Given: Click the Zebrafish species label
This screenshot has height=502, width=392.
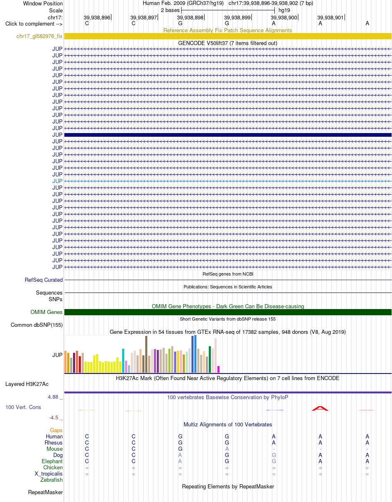Looking at the screenshot, I should [x=52, y=480].
